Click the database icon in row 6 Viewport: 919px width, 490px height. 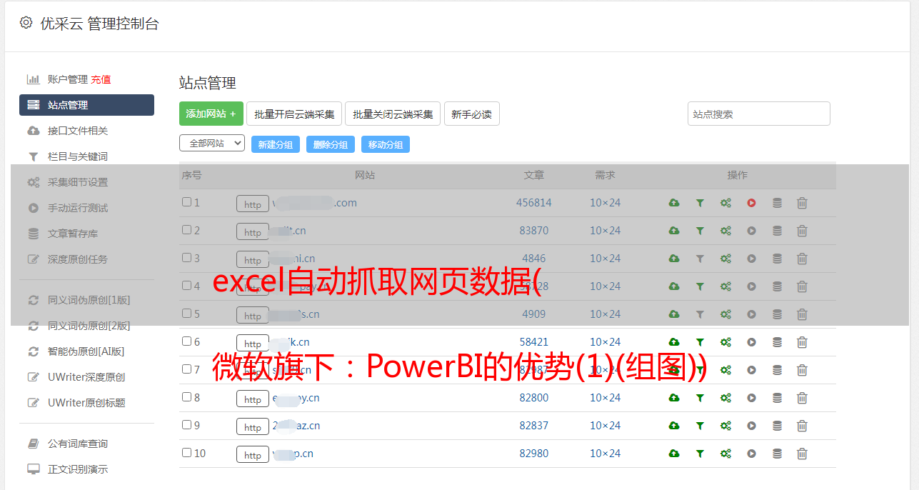tap(777, 342)
